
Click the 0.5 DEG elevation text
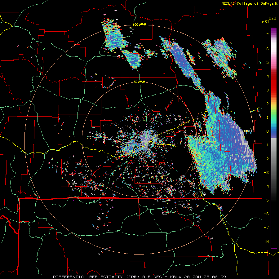pos(152,277)
